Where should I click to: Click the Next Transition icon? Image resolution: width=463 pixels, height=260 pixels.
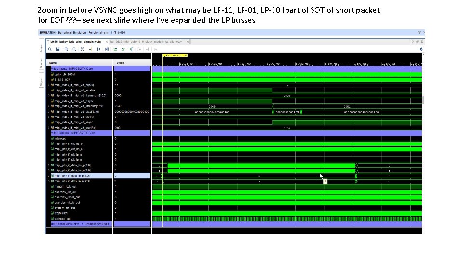pyautogui.click(x=123, y=49)
